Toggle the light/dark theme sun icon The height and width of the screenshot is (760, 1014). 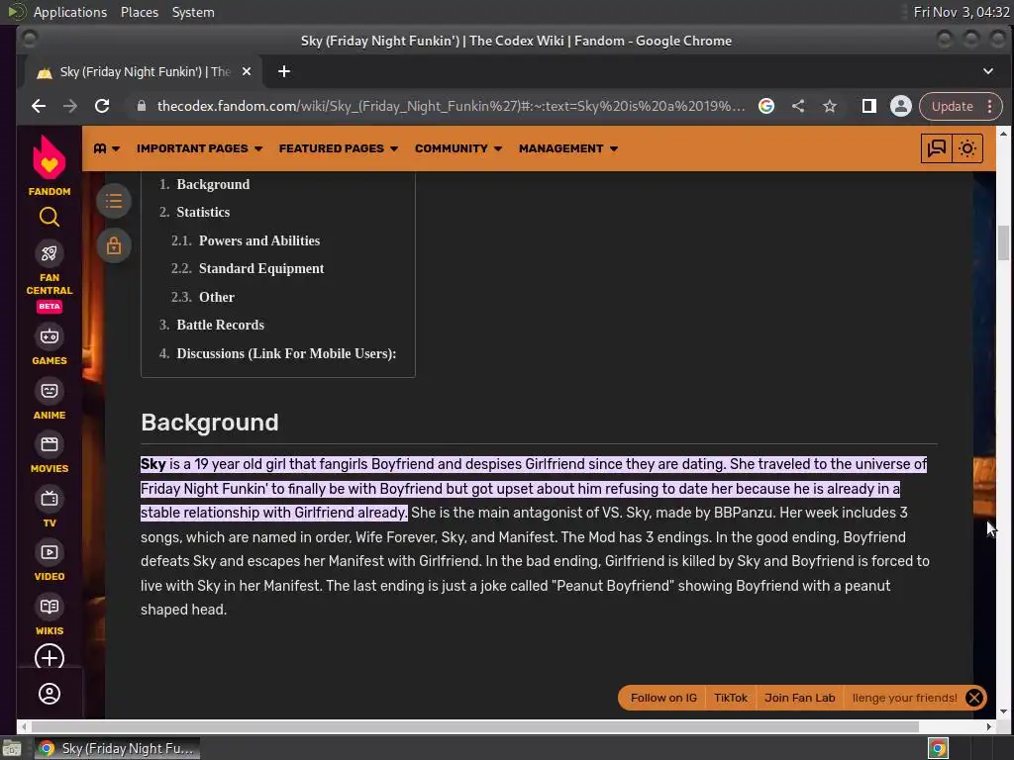click(x=967, y=148)
